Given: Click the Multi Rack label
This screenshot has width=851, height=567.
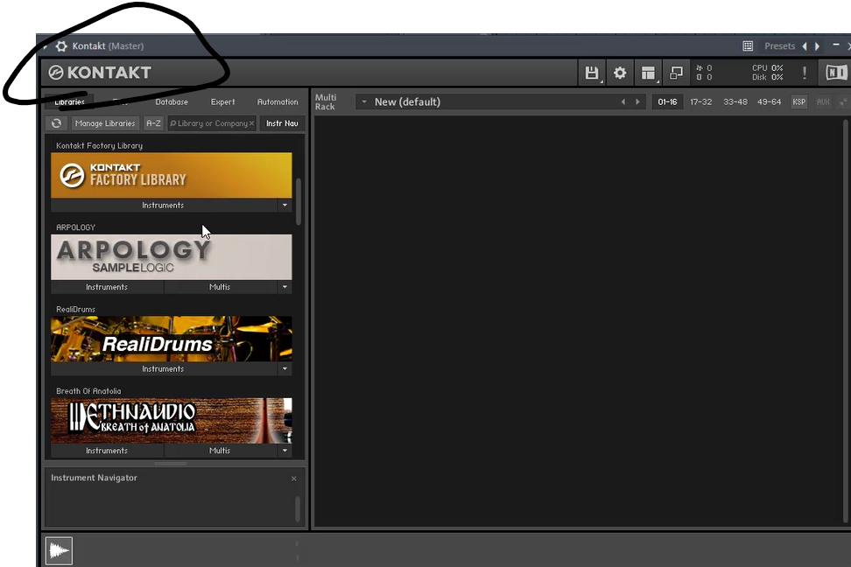Looking at the screenshot, I should 326,102.
